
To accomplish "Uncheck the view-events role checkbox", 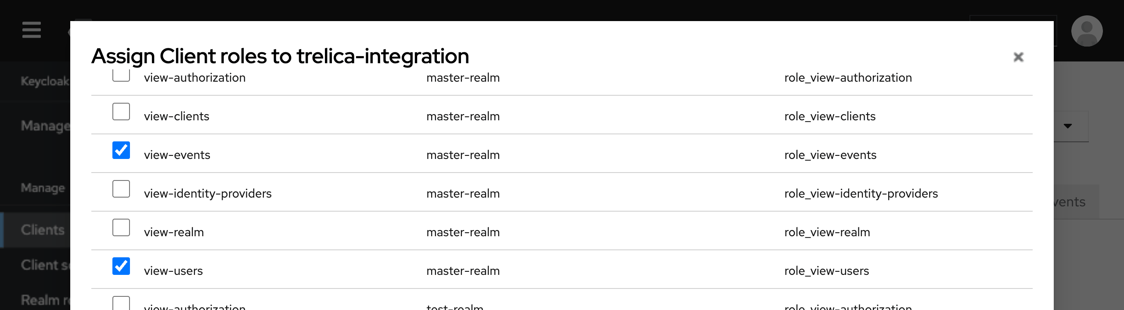I will pos(121,150).
